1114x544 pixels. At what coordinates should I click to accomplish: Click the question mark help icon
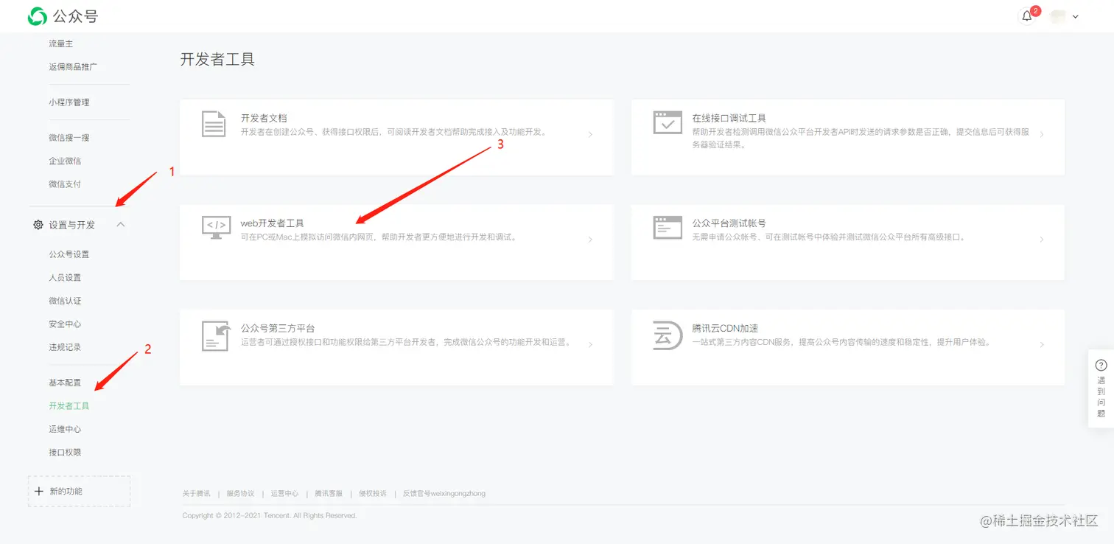click(1101, 365)
